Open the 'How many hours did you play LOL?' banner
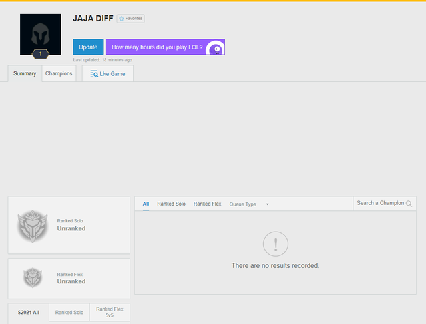This screenshot has height=324, width=426. point(157,47)
